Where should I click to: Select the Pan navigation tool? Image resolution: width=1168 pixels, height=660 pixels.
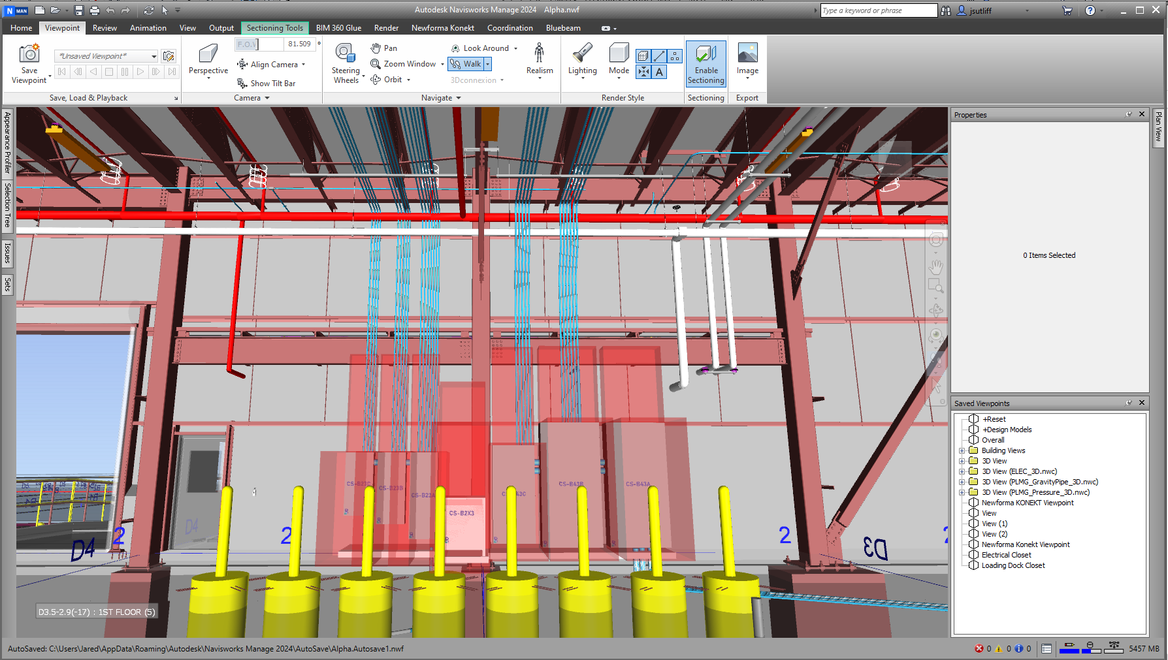click(x=384, y=48)
